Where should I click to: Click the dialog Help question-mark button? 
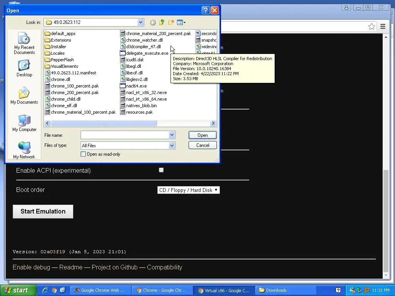coord(206,10)
